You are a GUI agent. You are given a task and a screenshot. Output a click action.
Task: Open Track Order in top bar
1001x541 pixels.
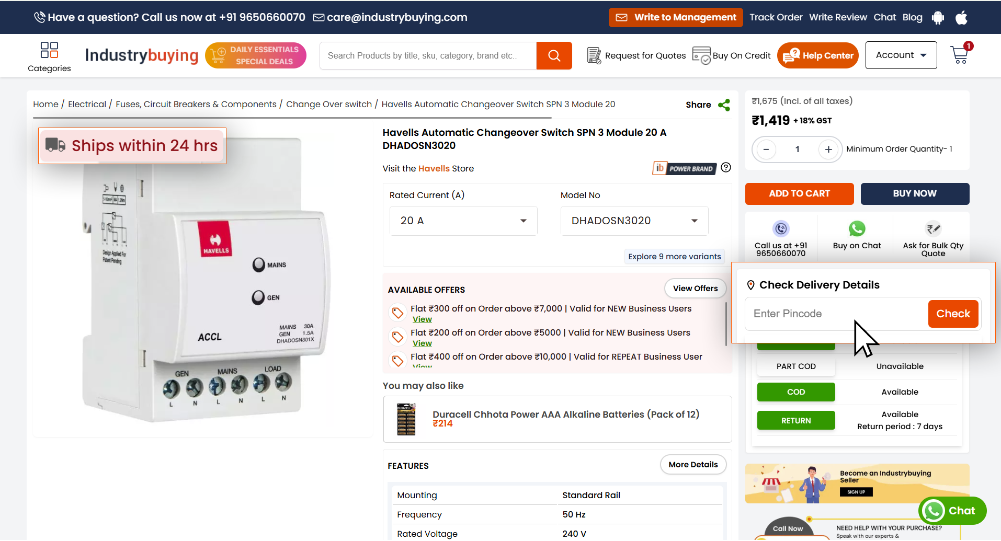coord(776,17)
